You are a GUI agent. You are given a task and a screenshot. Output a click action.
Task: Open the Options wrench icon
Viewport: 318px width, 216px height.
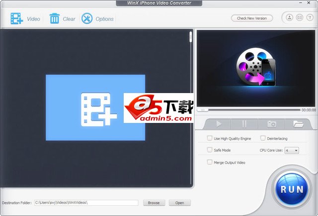tap(87, 18)
